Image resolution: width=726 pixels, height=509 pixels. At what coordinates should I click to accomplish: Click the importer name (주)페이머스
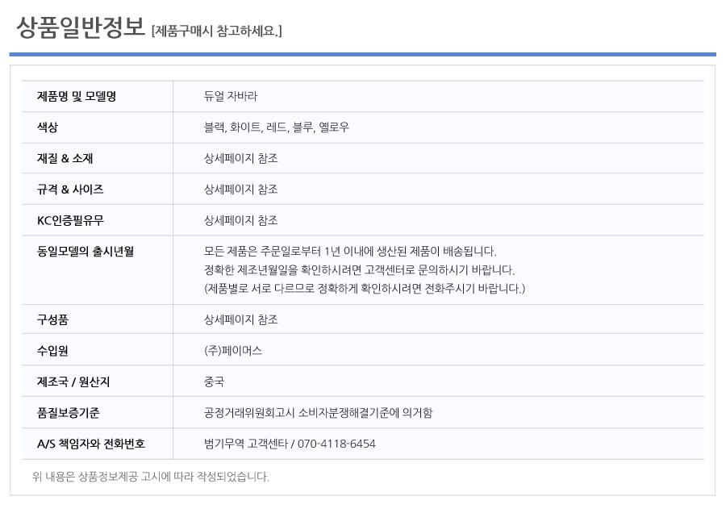[x=233, y=351]
